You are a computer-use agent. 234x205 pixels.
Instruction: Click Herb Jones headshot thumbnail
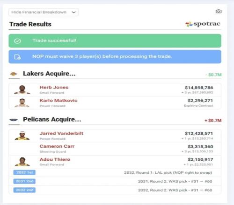pos(22,89)
